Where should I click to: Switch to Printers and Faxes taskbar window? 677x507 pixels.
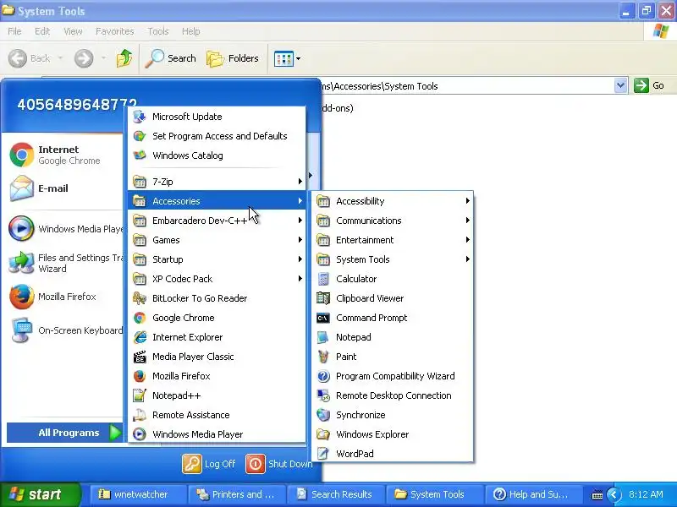(x=237, y=494)
